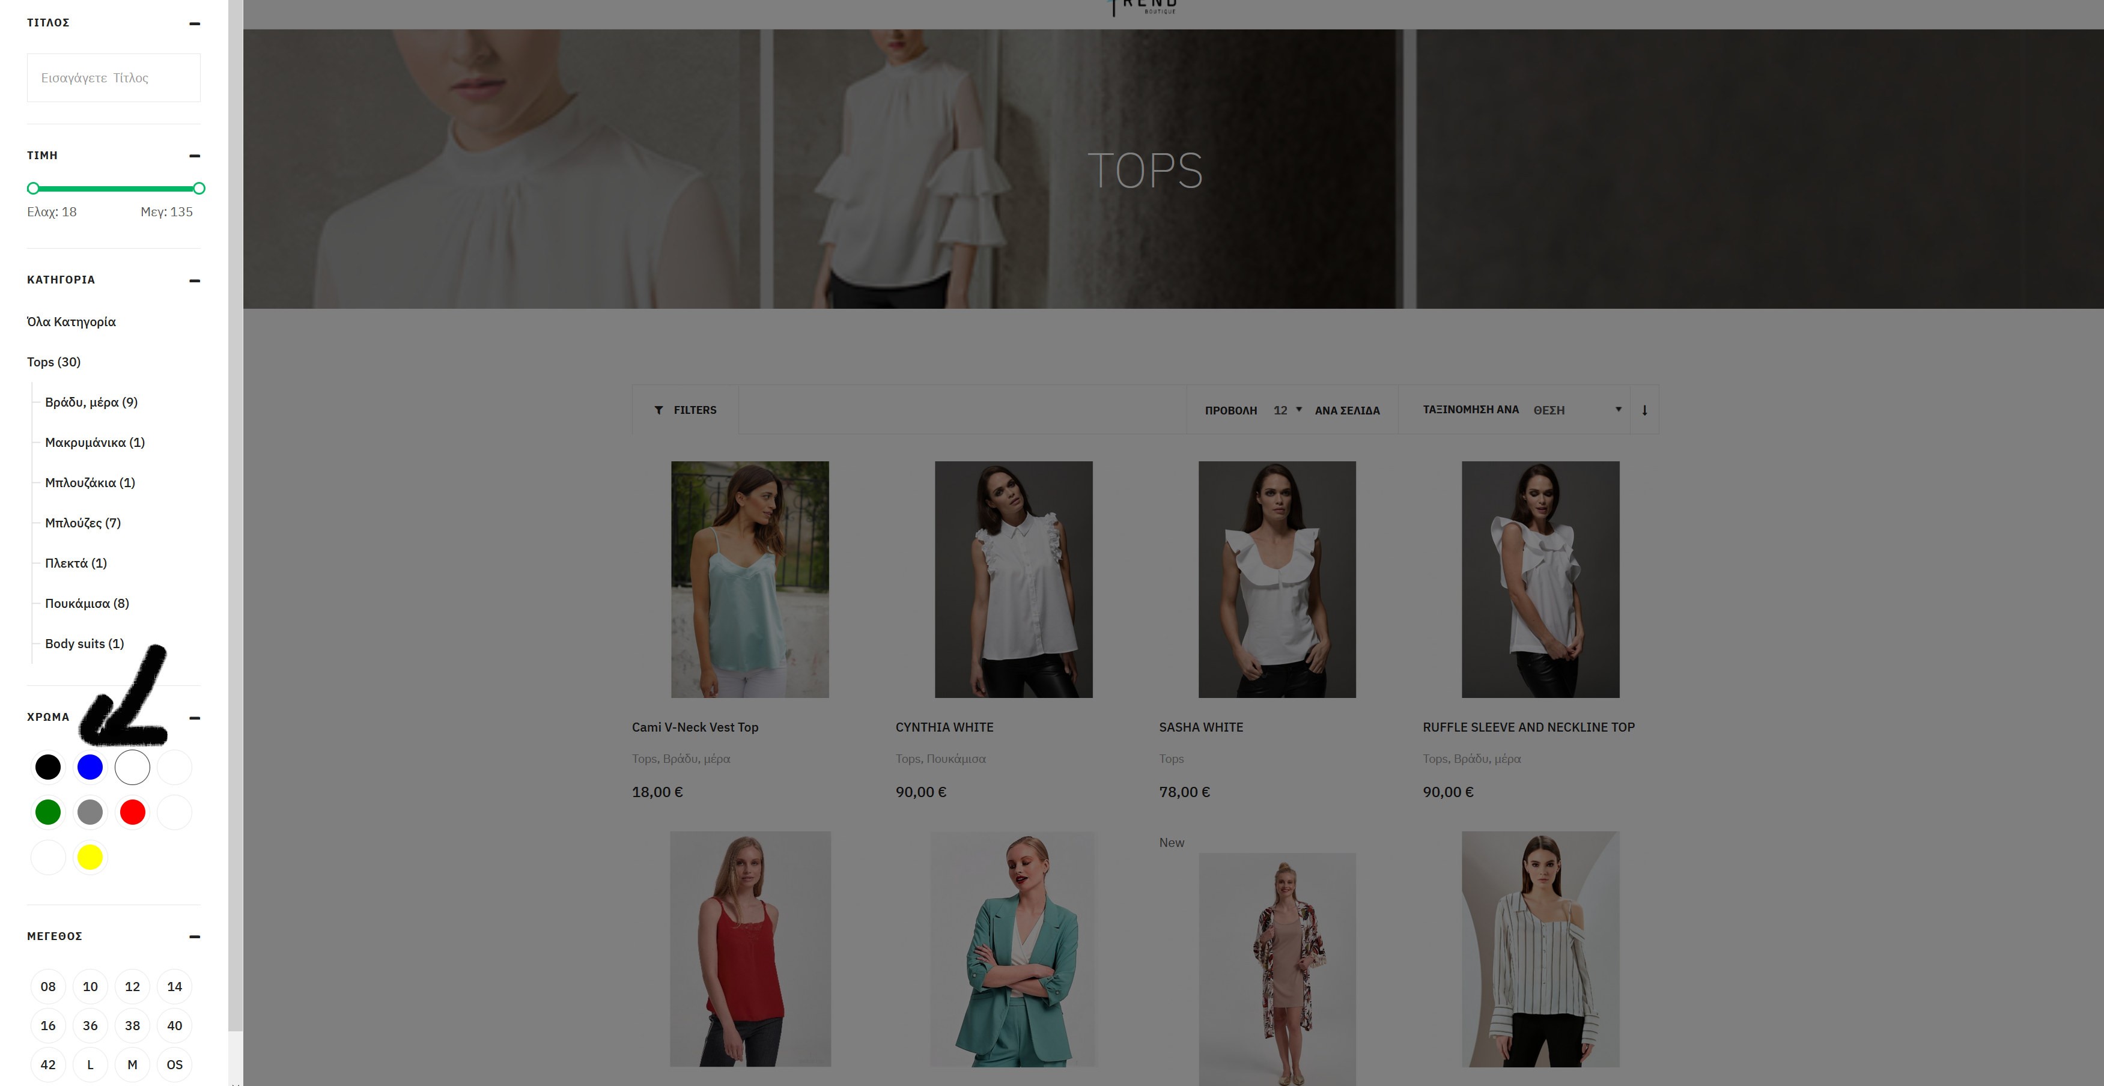This screenshot has height=1086, width=2104.
Task: Select the red color swatch
Action: 132,811
